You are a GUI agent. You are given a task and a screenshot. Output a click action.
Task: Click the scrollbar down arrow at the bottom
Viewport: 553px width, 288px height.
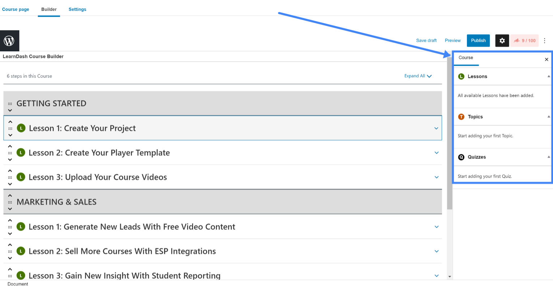coord(450,276)
